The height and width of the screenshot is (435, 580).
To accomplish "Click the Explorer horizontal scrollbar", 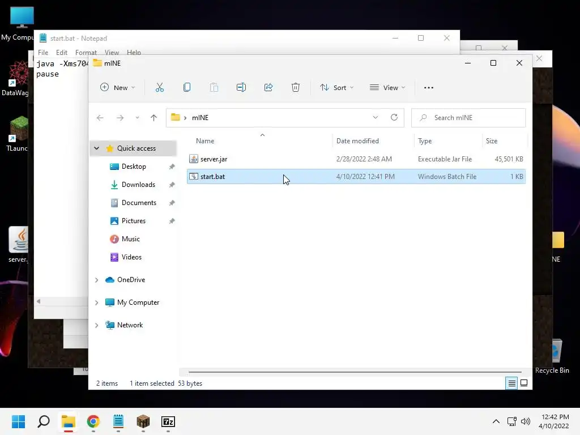I will (355, 372).
